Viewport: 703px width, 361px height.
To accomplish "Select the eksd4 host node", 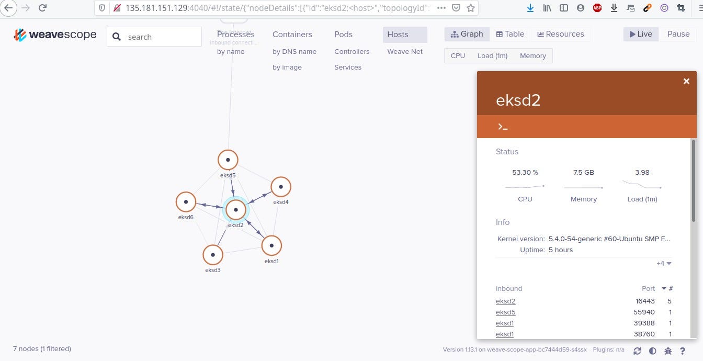I will pyautogui.click(x=281, y=186).
